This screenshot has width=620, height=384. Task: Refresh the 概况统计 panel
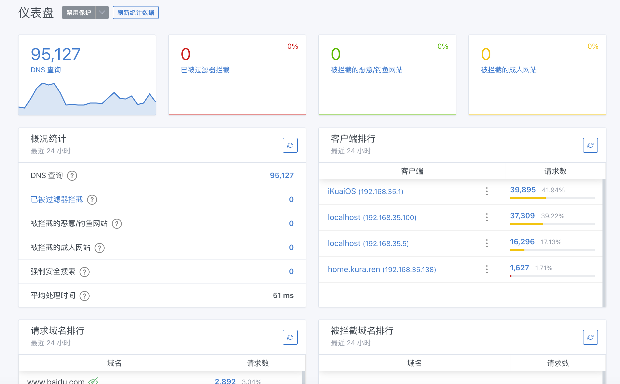tap(290, 145)
